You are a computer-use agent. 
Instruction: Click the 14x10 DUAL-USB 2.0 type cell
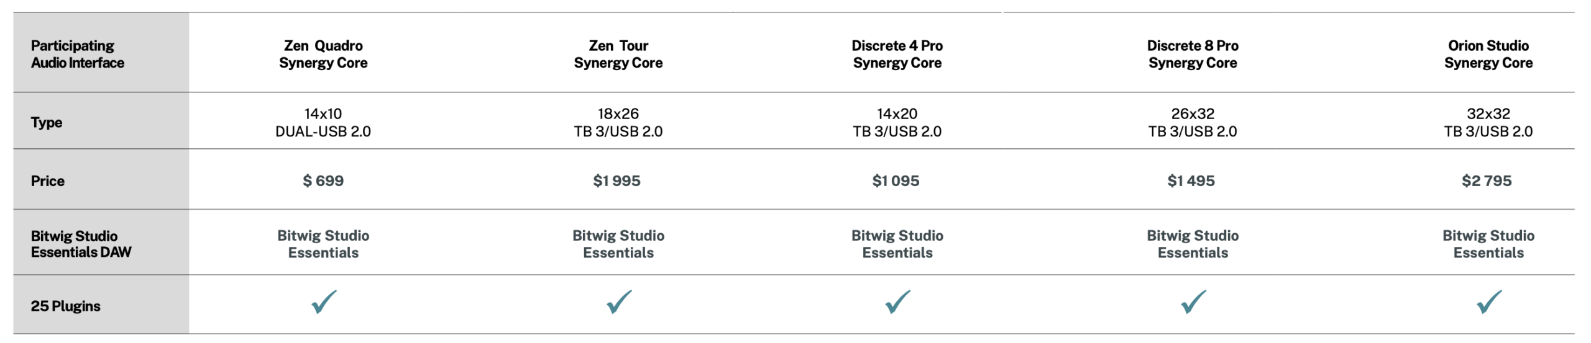tap(323, 122)
